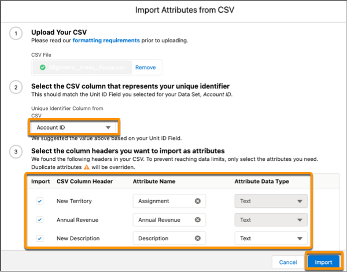The height and width of the screenshot is (272, 347).
Task: Click the step 3 circle indicator
Action: tap(16, 152)
